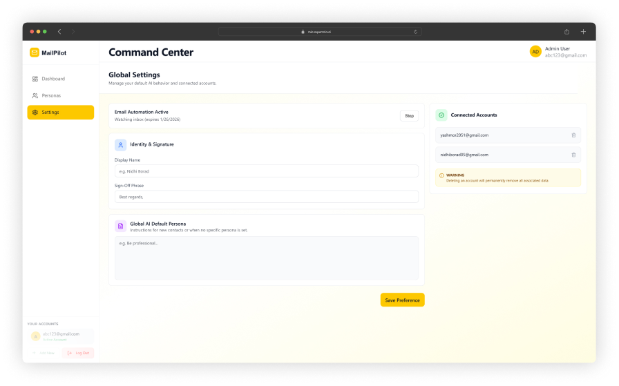Click the Log Out exit arrow icon

[70, 353]
